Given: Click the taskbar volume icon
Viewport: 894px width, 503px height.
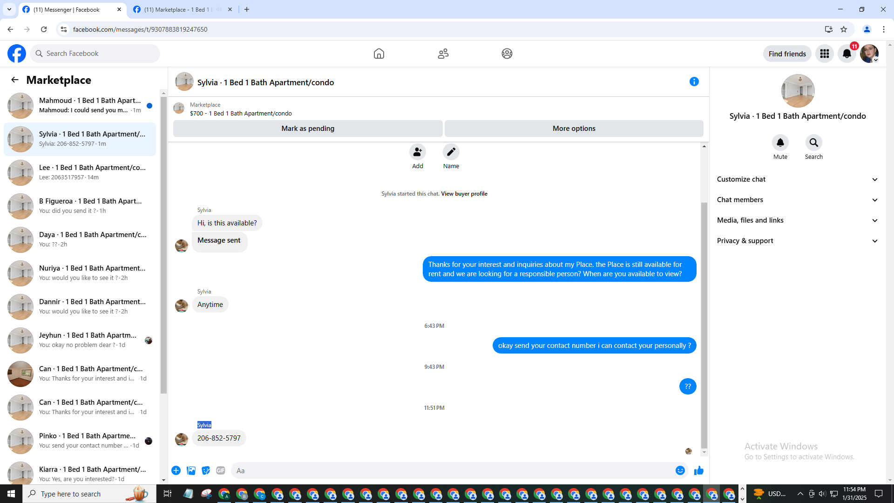Looking at the screenshot, I should (x=822, y=494).
